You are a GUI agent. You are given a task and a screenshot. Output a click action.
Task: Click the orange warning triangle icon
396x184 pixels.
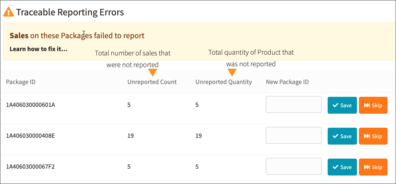tap(8, 12)
